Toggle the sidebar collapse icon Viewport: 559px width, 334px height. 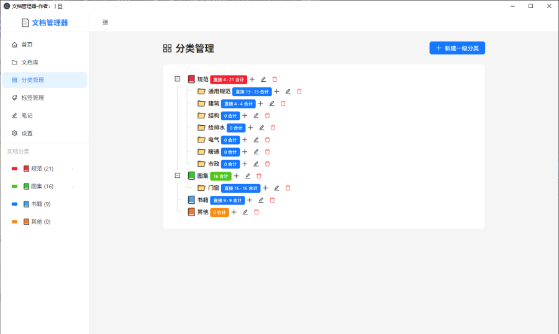[x=105, y=22]
